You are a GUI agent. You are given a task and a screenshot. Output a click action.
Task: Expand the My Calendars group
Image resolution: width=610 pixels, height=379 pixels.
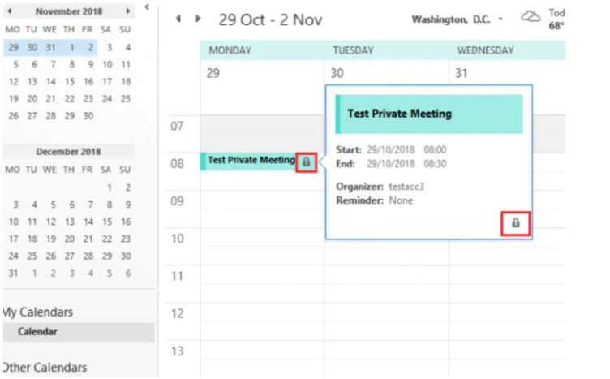coord(38,312)
